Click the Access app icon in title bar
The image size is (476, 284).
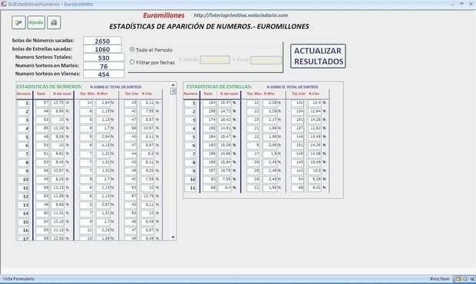pos(4,4)
